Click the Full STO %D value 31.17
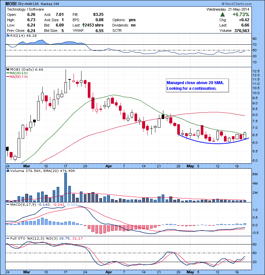This screenshot has height=275, width=265. (77, 238)
